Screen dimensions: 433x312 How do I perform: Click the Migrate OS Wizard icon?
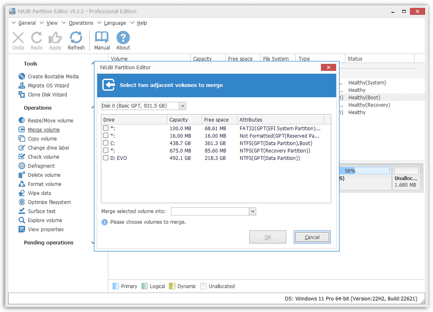click(x=22, y=85)
